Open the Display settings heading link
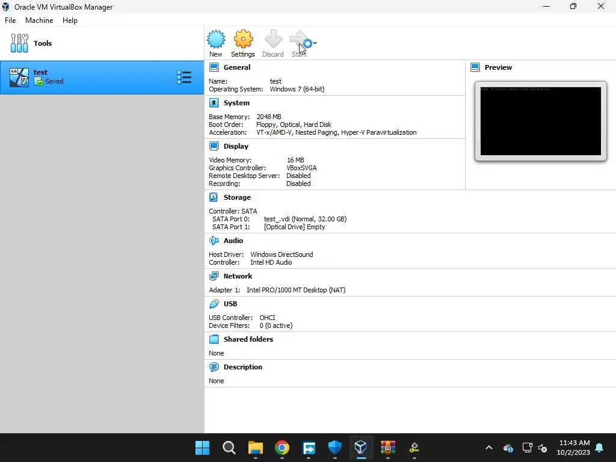616x462 pixels. click(236, 146)
